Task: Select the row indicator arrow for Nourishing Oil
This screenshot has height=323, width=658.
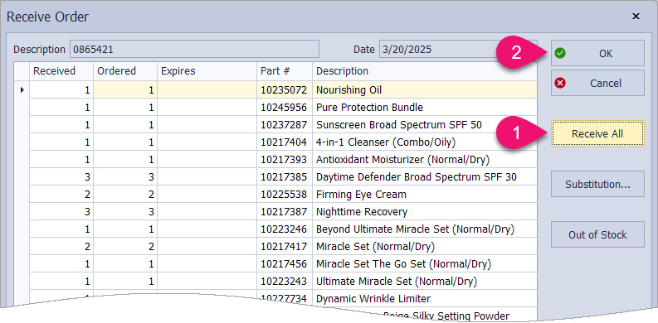Action: tap(22, 89)
